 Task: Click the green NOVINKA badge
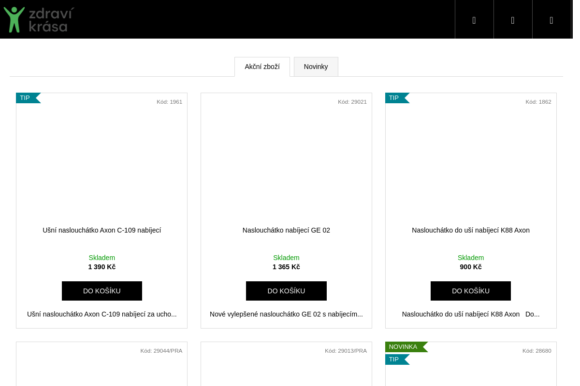tap(404, 347)
